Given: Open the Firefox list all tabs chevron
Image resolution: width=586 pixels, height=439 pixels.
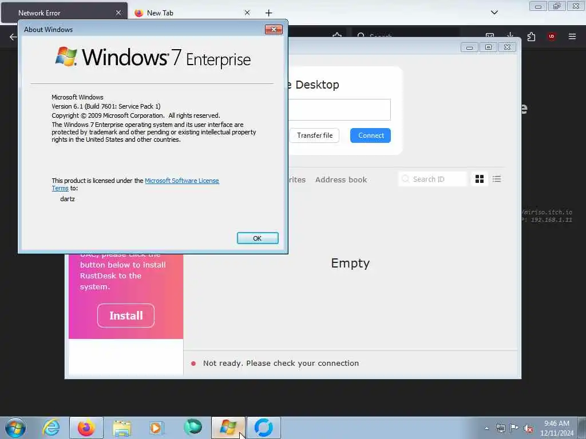Looking at the screenshot, I should click(494, 13).
